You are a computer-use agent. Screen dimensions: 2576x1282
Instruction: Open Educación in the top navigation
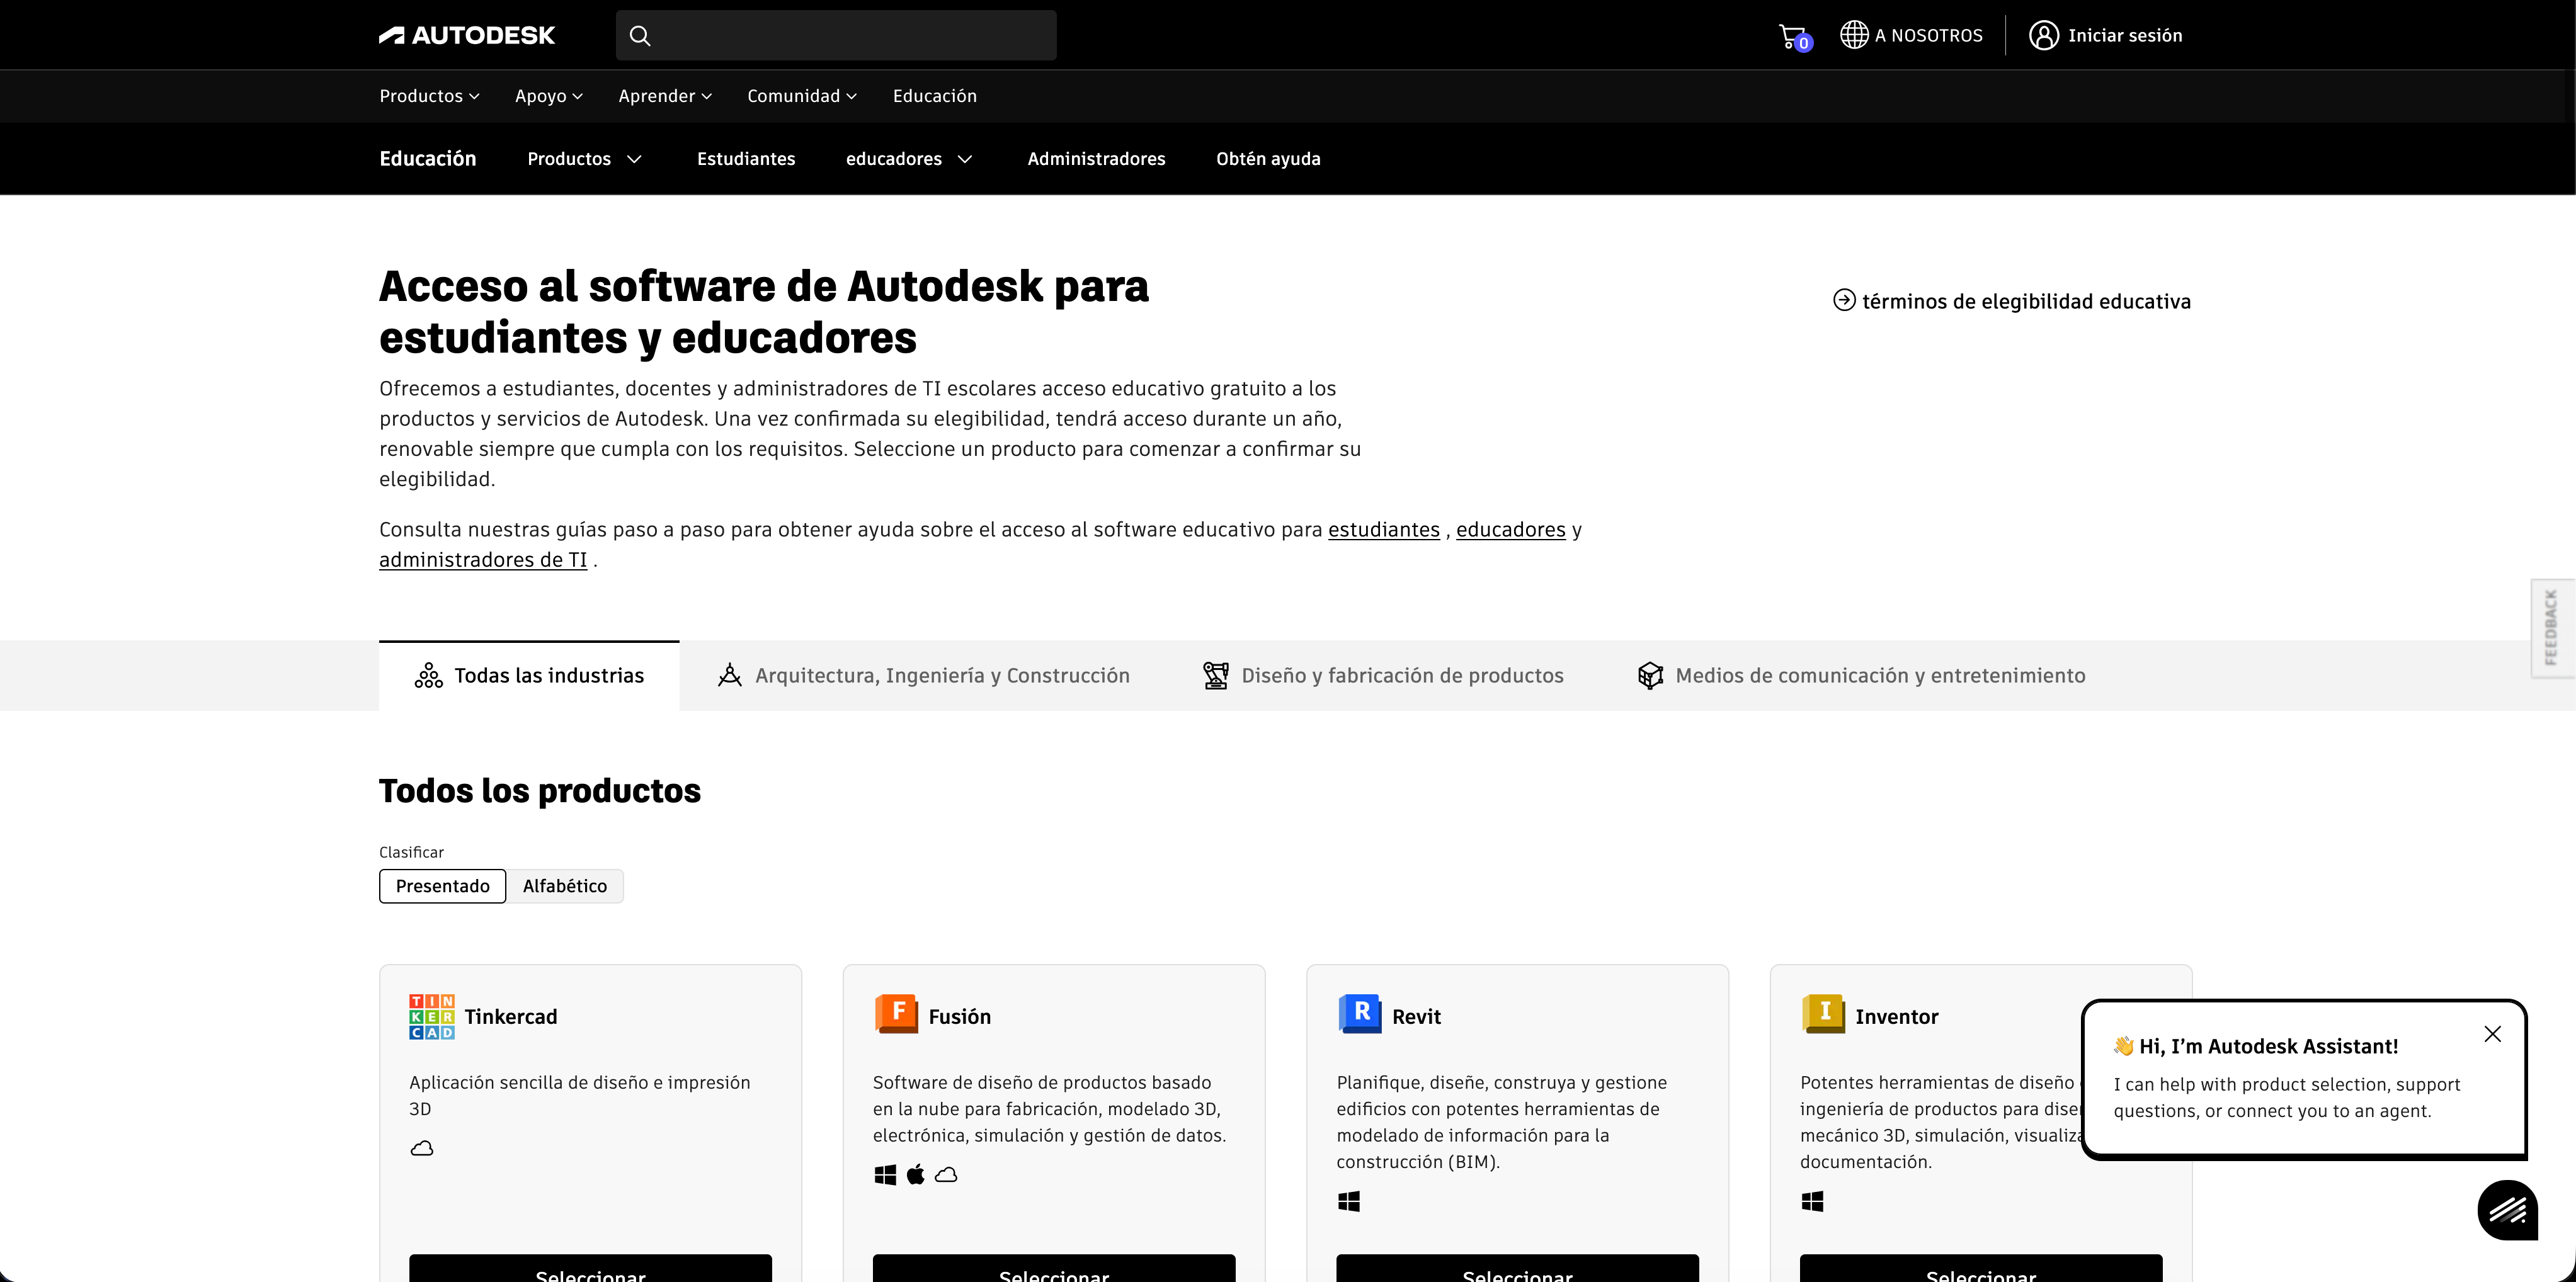pyautogui.click(x=935, y=96)
